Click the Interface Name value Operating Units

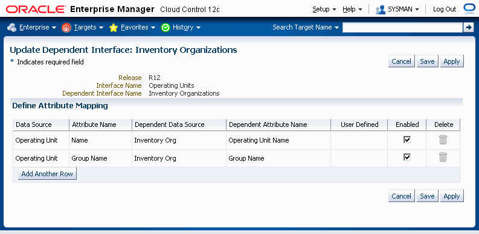(172, 85)
